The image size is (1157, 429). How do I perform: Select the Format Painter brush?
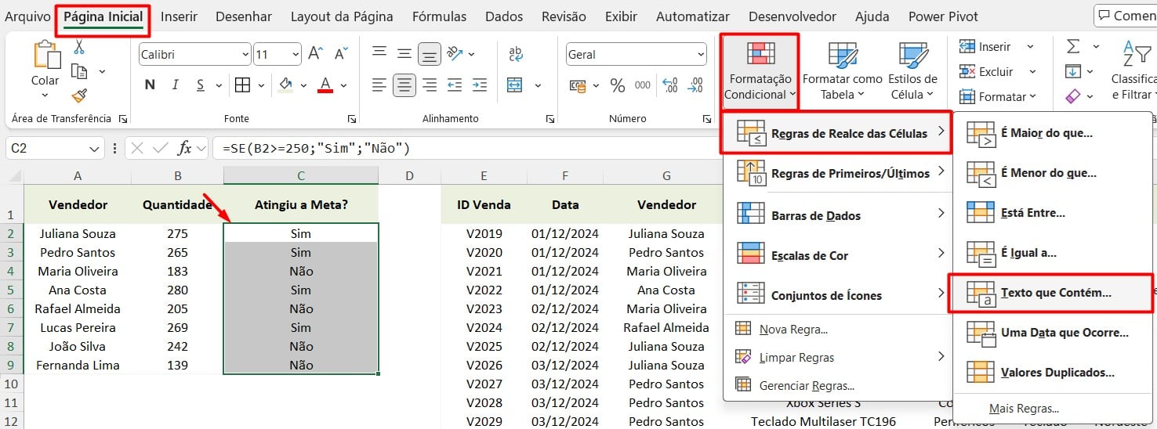point(78,96)
